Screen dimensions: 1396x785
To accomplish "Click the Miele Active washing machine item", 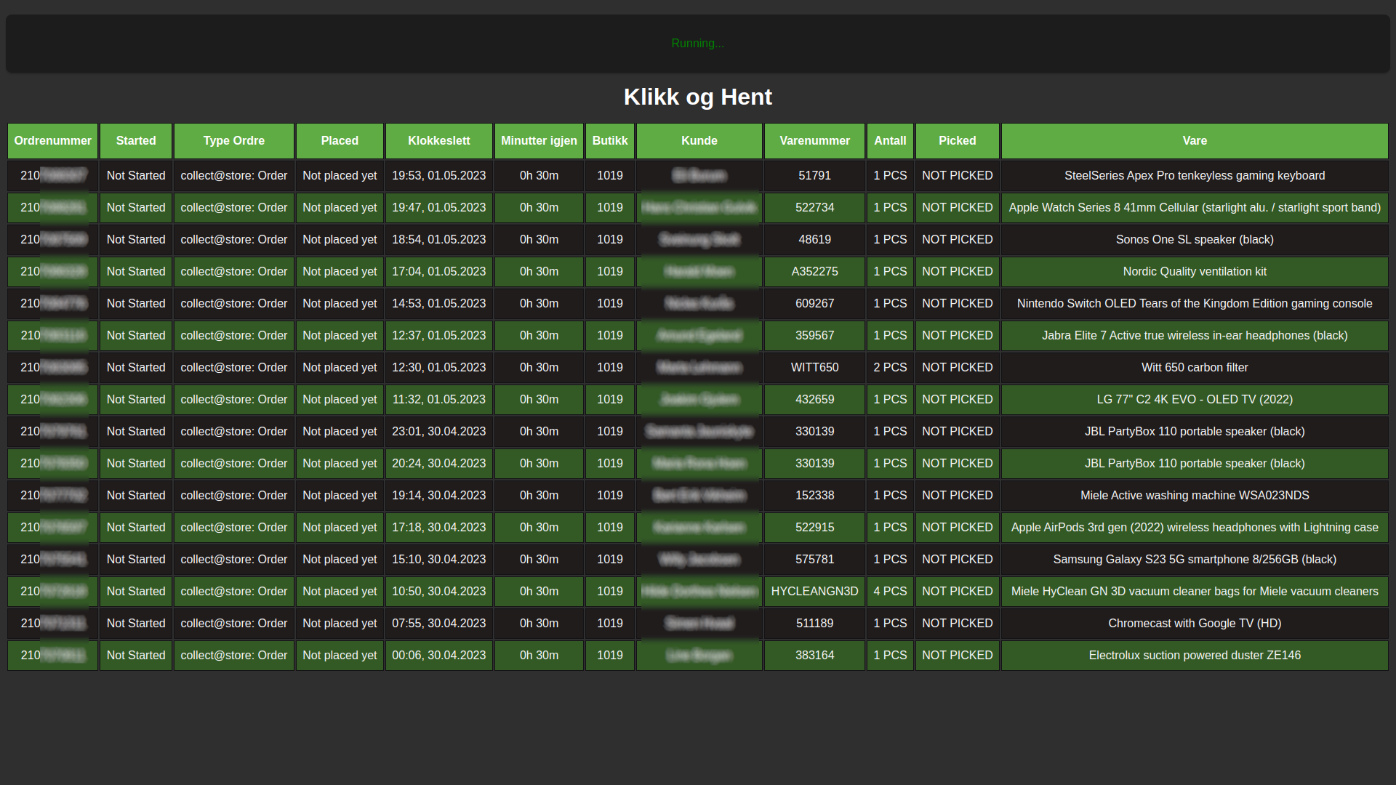I will click(x=1195, y=496).
